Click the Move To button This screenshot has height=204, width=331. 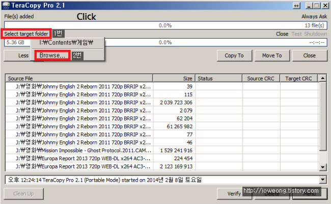pos(272,55)
